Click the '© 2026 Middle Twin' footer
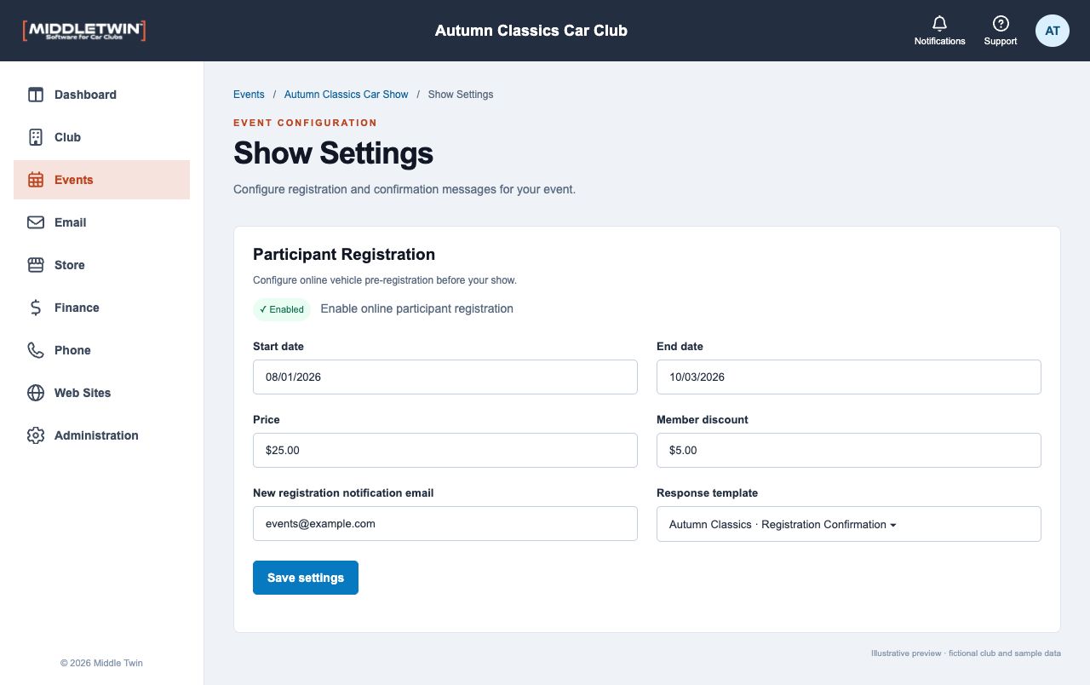 [x=102, y=663]
